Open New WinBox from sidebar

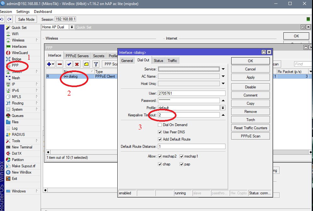coord(22,172)
